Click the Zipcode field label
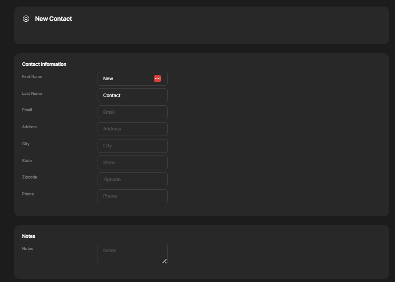The image size is (395, 282). point(29,177)
